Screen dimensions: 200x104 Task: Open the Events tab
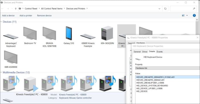[x=159, y=52]
